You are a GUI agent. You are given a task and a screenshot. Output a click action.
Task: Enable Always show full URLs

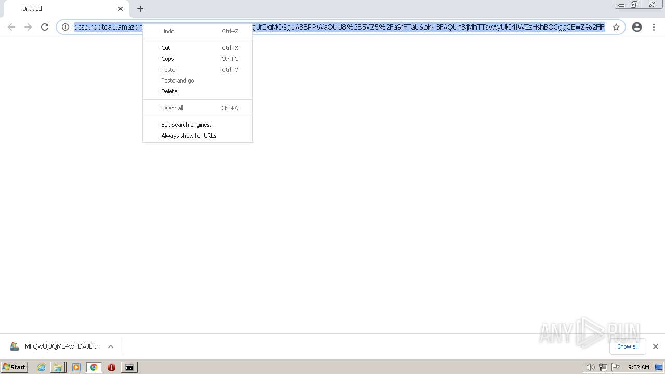coord(197,136)
